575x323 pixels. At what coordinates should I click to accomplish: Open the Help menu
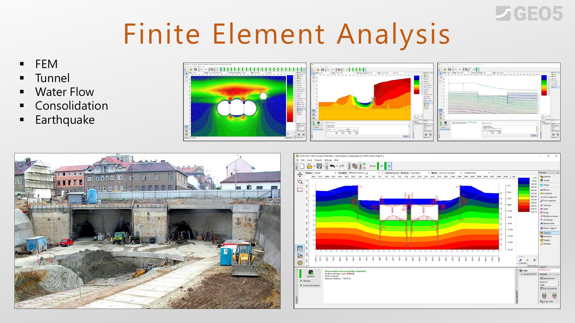click(x=336, y=160)
